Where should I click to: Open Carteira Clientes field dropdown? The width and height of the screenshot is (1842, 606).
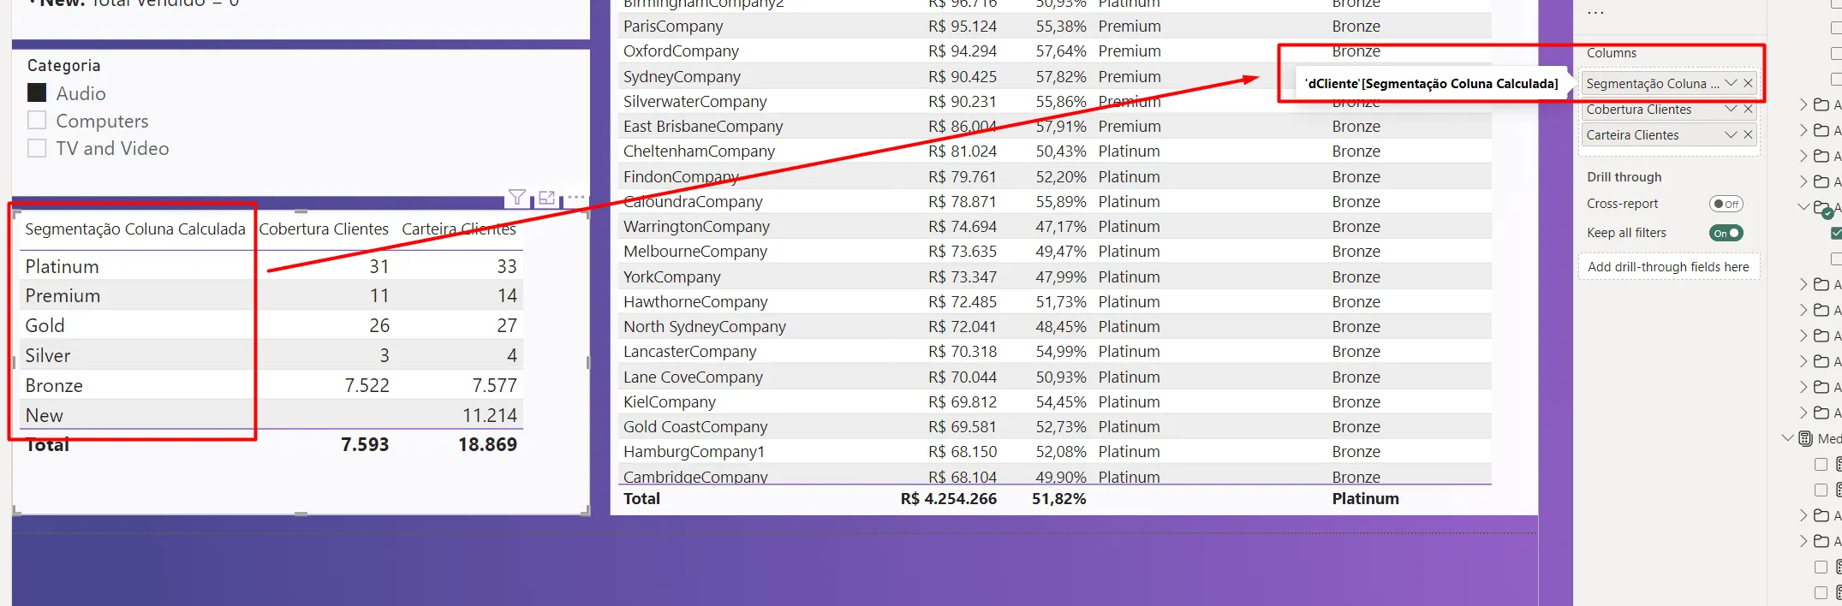[1730, 135]
